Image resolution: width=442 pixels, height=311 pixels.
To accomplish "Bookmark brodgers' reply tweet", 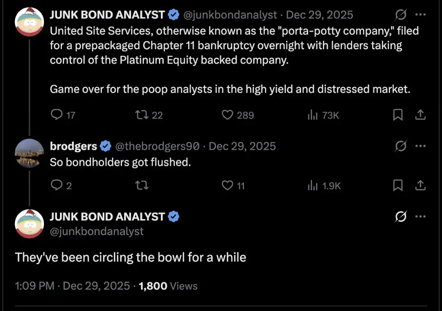I will pyautogui.click(x=398, y=186).
